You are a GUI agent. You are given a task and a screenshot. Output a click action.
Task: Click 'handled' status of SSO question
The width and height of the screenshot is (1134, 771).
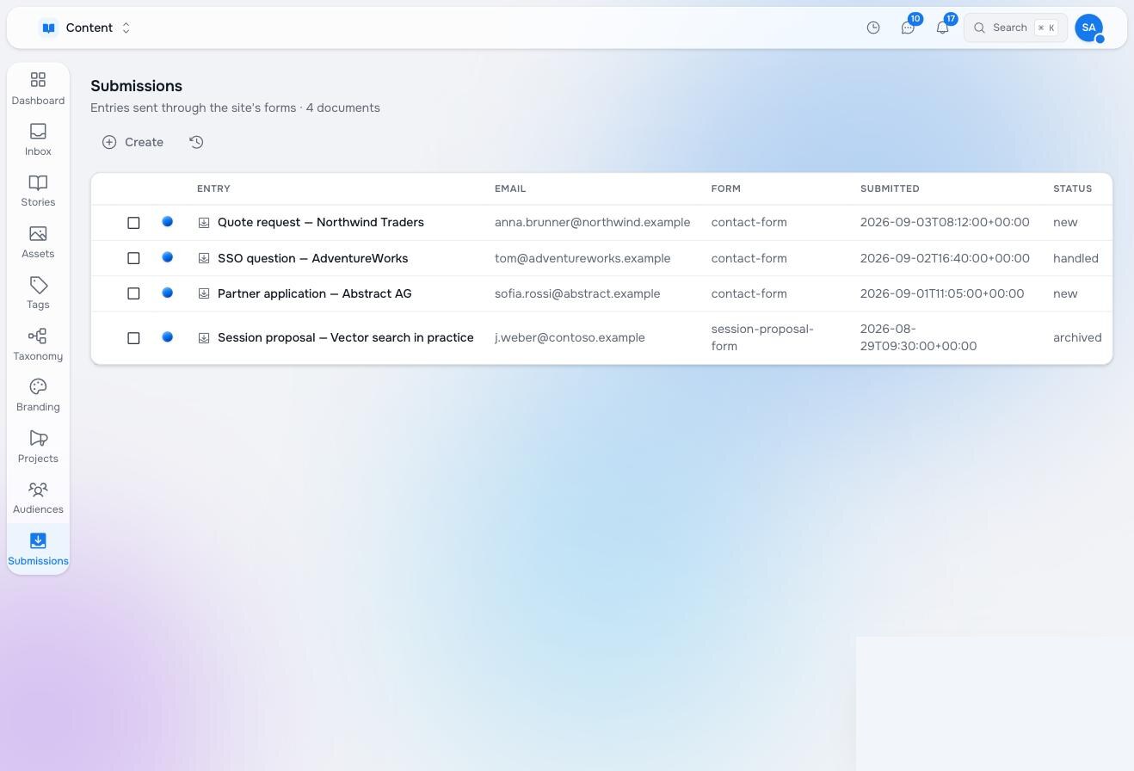click(x=1075, y=258)
